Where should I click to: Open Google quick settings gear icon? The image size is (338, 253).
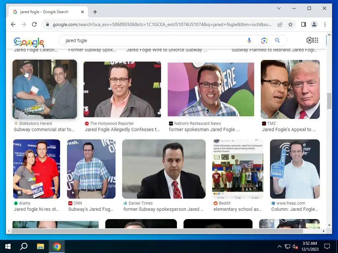309,40
